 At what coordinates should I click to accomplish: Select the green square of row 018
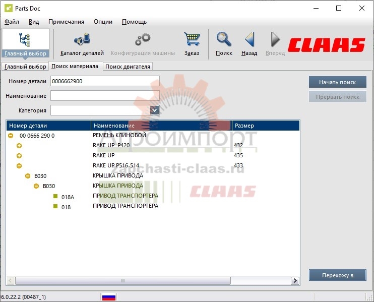click(x=55, y=206)
